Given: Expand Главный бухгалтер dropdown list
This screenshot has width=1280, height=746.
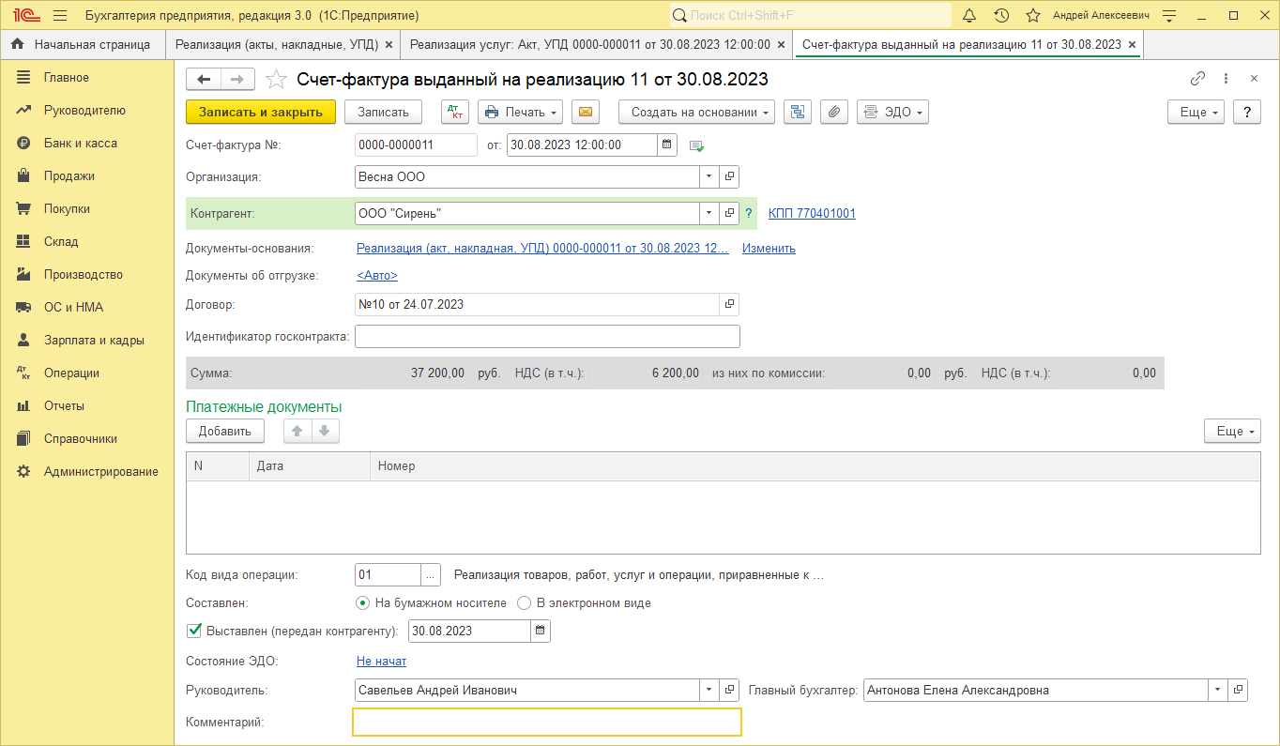Looking at the screenshot, I should tap(1218, 690).
